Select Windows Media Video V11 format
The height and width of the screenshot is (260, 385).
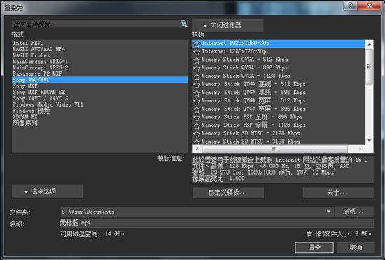pyautogui.click(x=99, y=104)
